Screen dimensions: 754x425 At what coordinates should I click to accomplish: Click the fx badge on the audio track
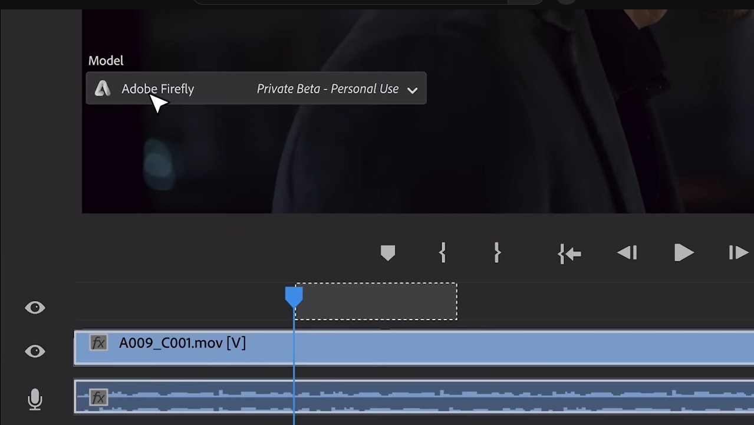pyautogui.click(x=98, y=397)
